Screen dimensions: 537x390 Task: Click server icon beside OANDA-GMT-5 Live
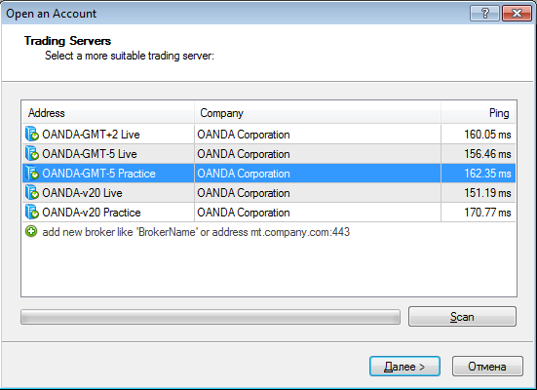(x=32, y=153)
